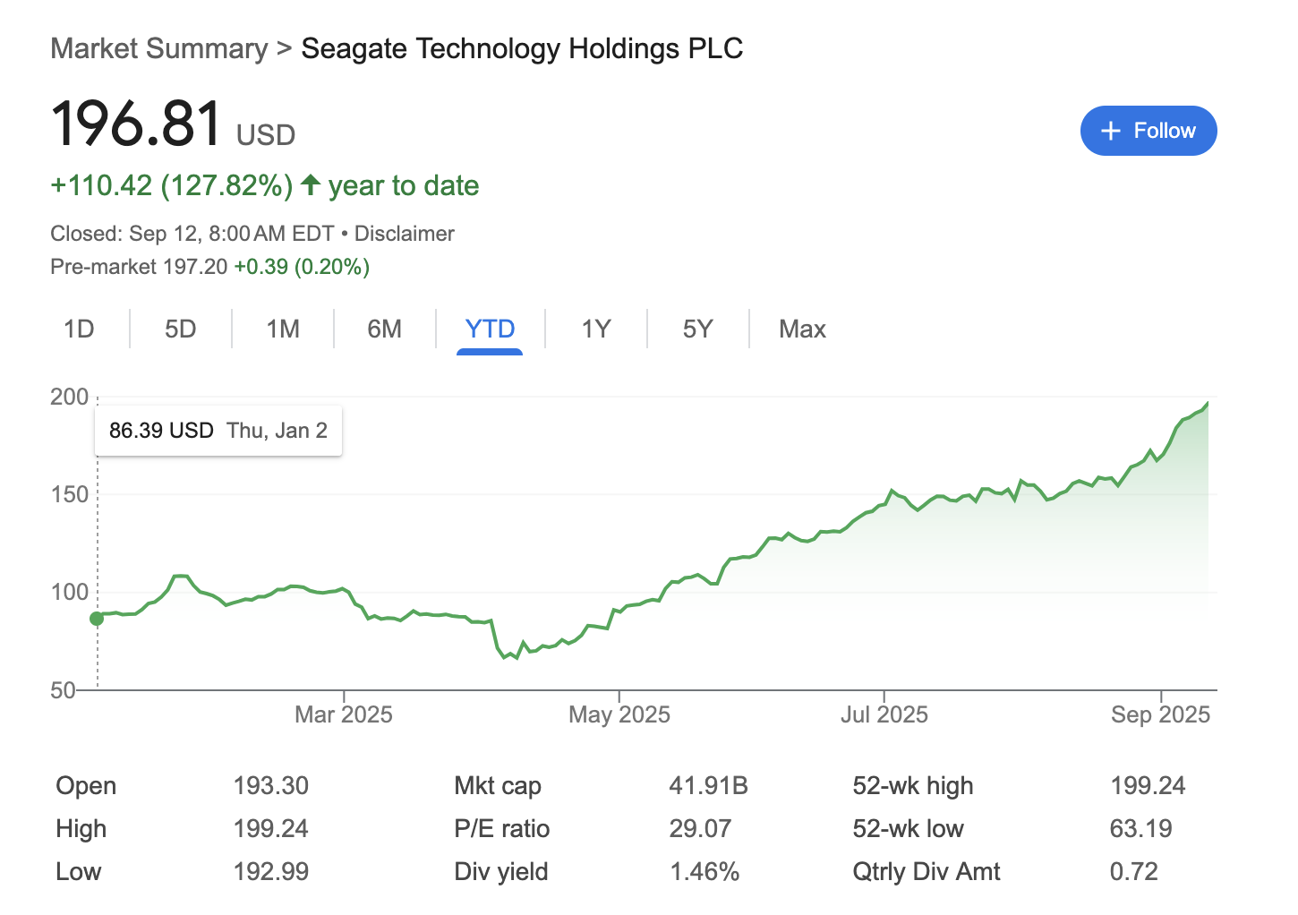Click the chart line end near 200
1298x915 pixels.
point(1208,404)
